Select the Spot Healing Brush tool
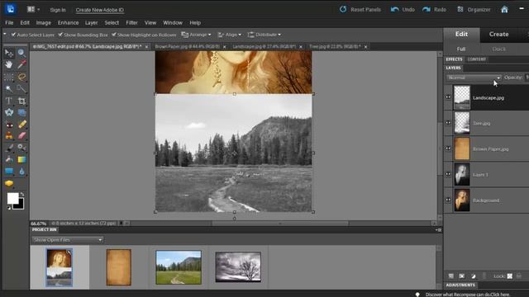The width and height of the screenshot is (529, 297). pyautogui.click(x=21, y=125)
